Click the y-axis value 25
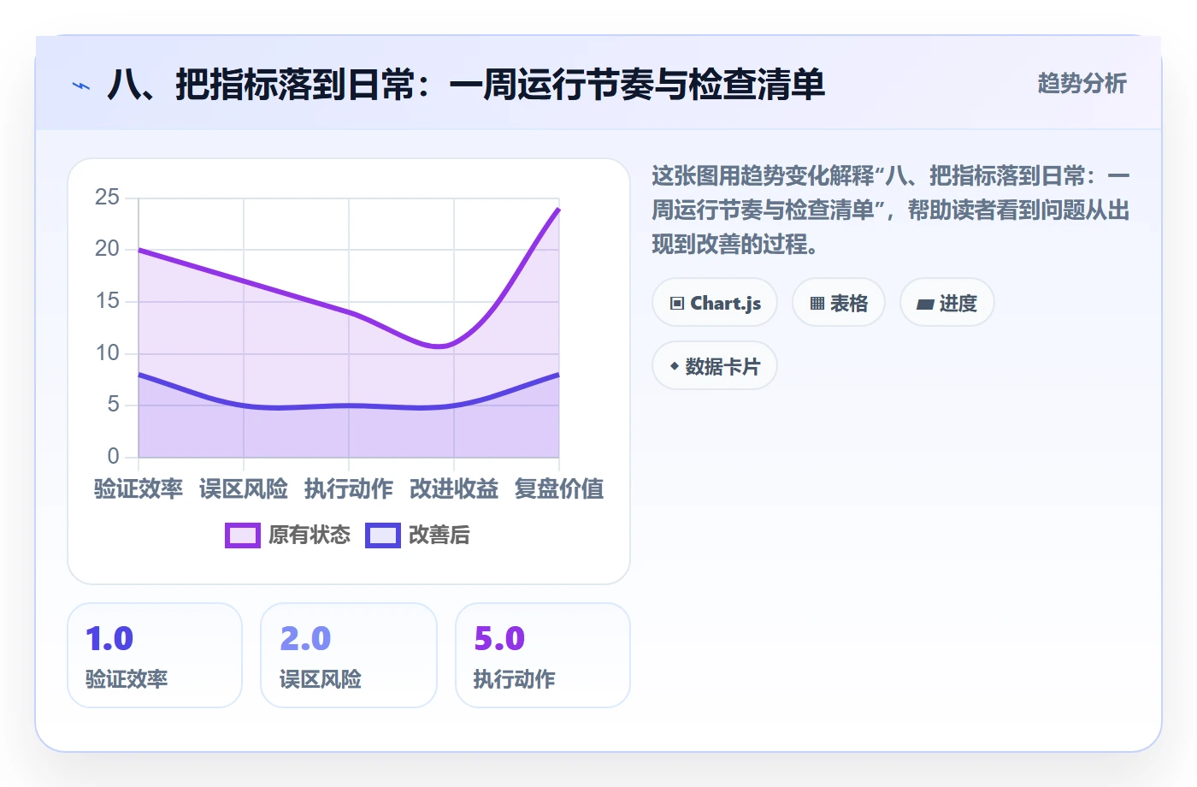 tap(107, 198)
